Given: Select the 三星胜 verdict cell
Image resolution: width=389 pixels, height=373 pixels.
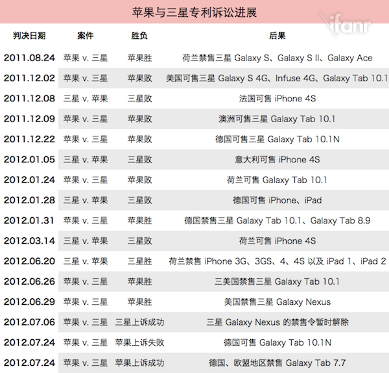Looking at the screenshot, I should tap(139, 261).
